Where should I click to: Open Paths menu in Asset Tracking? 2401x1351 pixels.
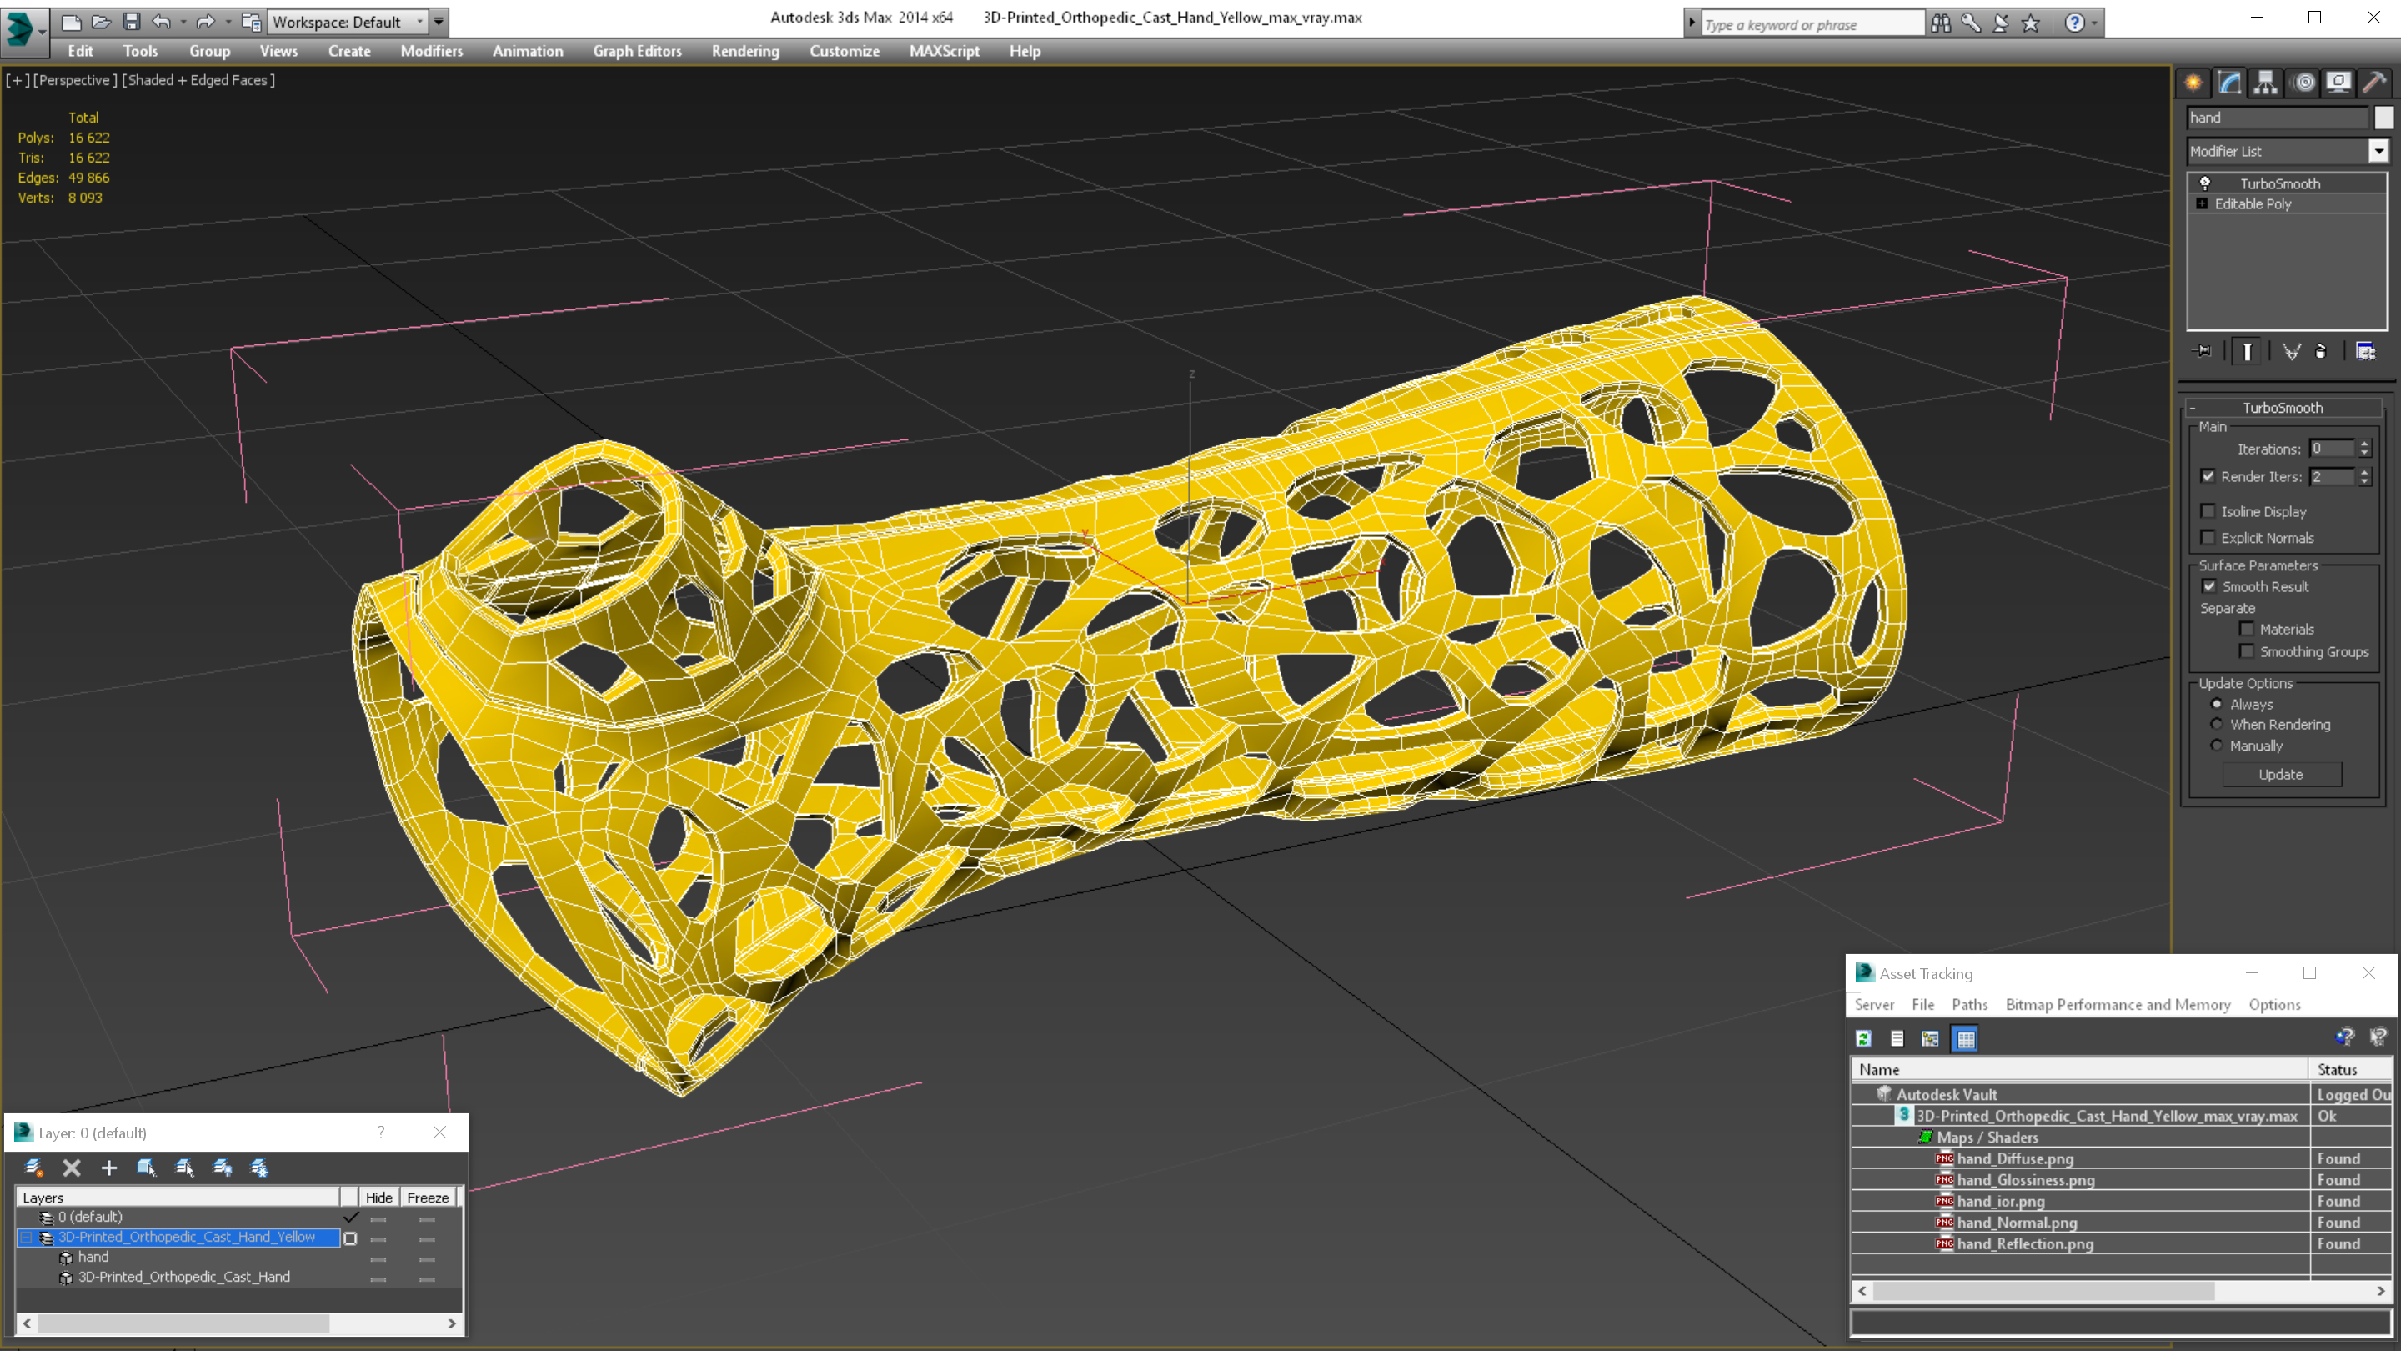1968,1004
